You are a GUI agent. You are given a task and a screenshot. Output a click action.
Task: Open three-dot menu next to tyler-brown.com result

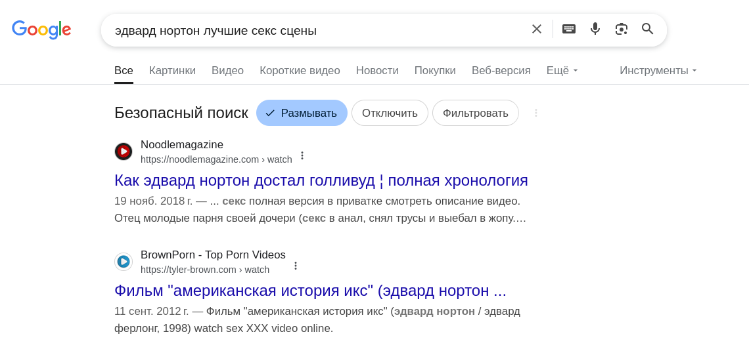click(295, 266)
